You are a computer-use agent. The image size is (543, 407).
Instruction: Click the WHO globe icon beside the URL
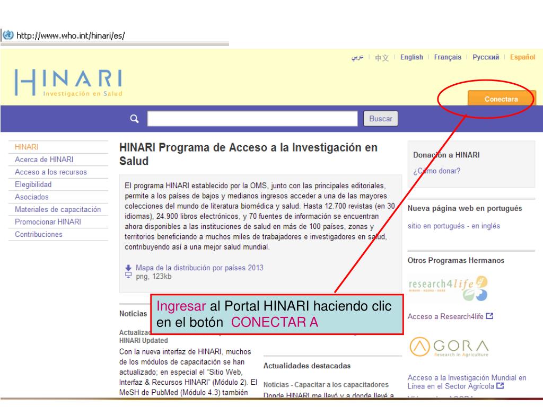(x=8, y=35)
